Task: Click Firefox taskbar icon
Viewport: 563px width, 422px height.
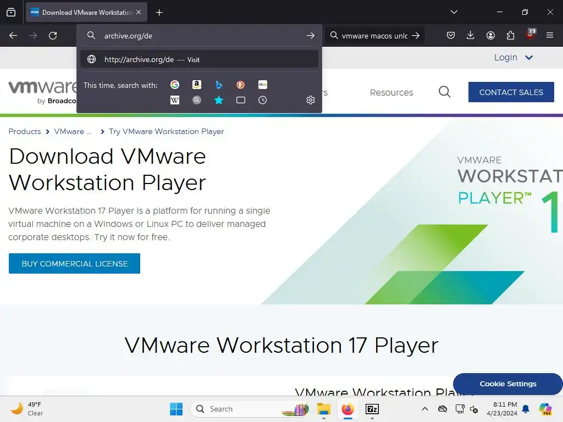Action: click(347, 409)
